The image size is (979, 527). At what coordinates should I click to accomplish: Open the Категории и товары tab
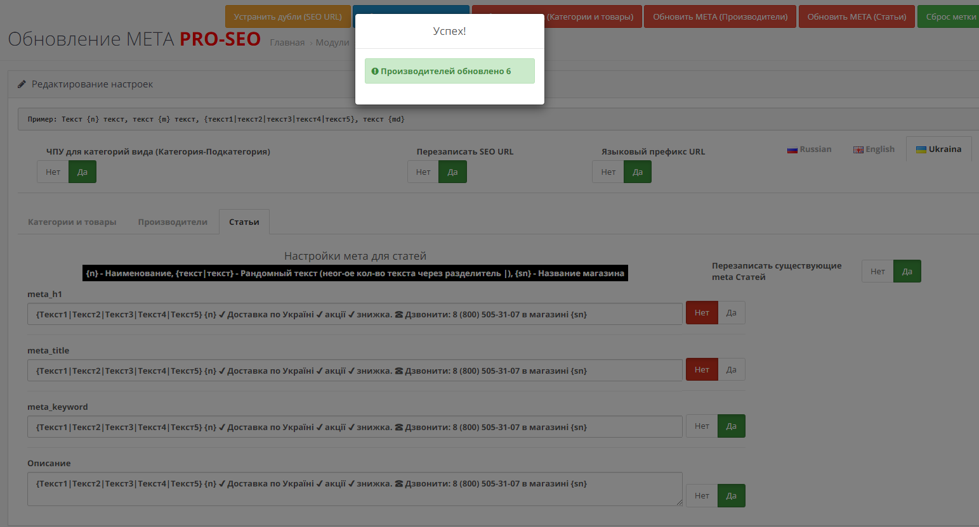[72, 222]
